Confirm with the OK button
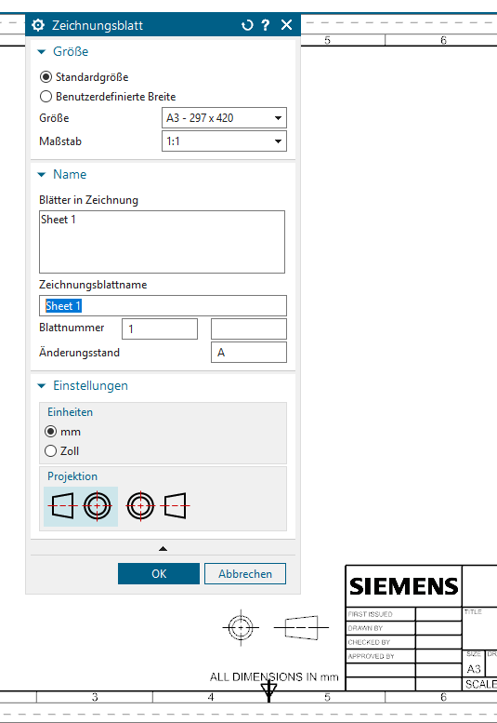This screenshot has height=723, width=497. click(x=159, y=573)
